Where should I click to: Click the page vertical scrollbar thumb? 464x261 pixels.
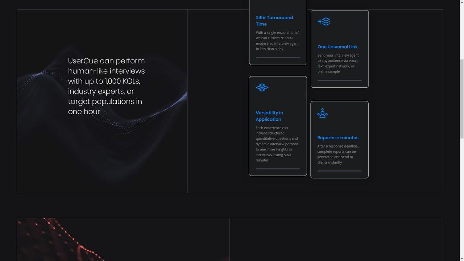[462, 99]
